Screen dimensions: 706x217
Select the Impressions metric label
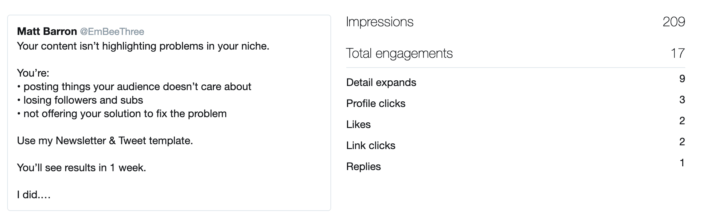tap(380, 22)
